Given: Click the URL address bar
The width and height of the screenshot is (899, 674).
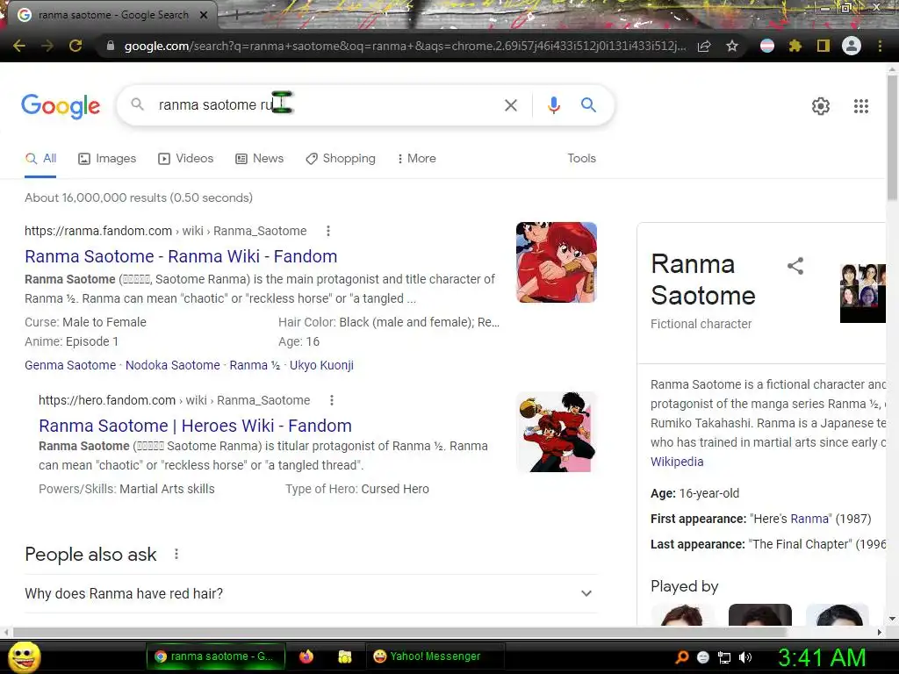Looking at the screenshot, I should [405, 46].
